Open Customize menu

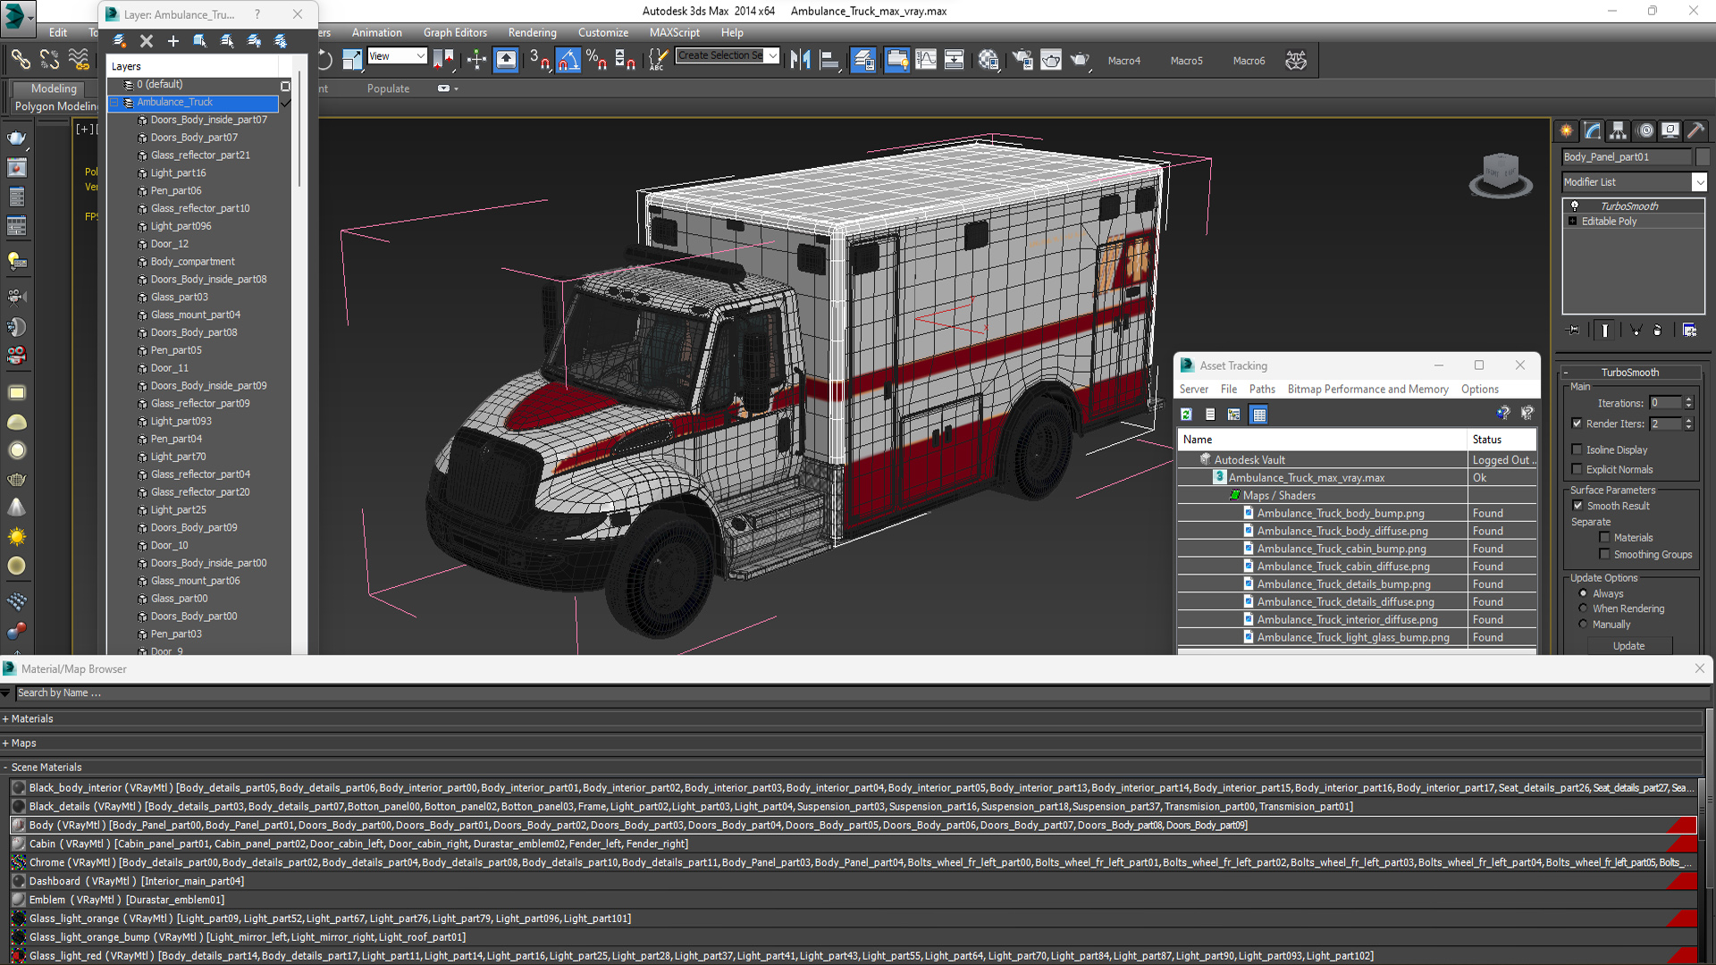[x=603, y=32]
